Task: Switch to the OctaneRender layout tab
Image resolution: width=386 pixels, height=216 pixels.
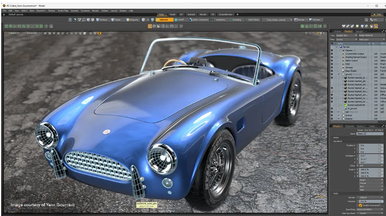Action: (x=225, y=14)
